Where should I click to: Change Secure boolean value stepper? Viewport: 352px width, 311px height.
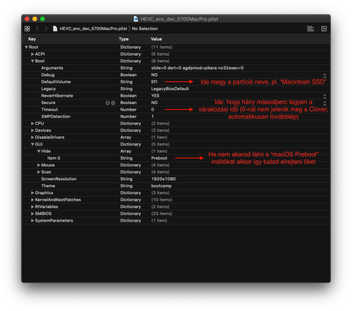coord(325,103)
